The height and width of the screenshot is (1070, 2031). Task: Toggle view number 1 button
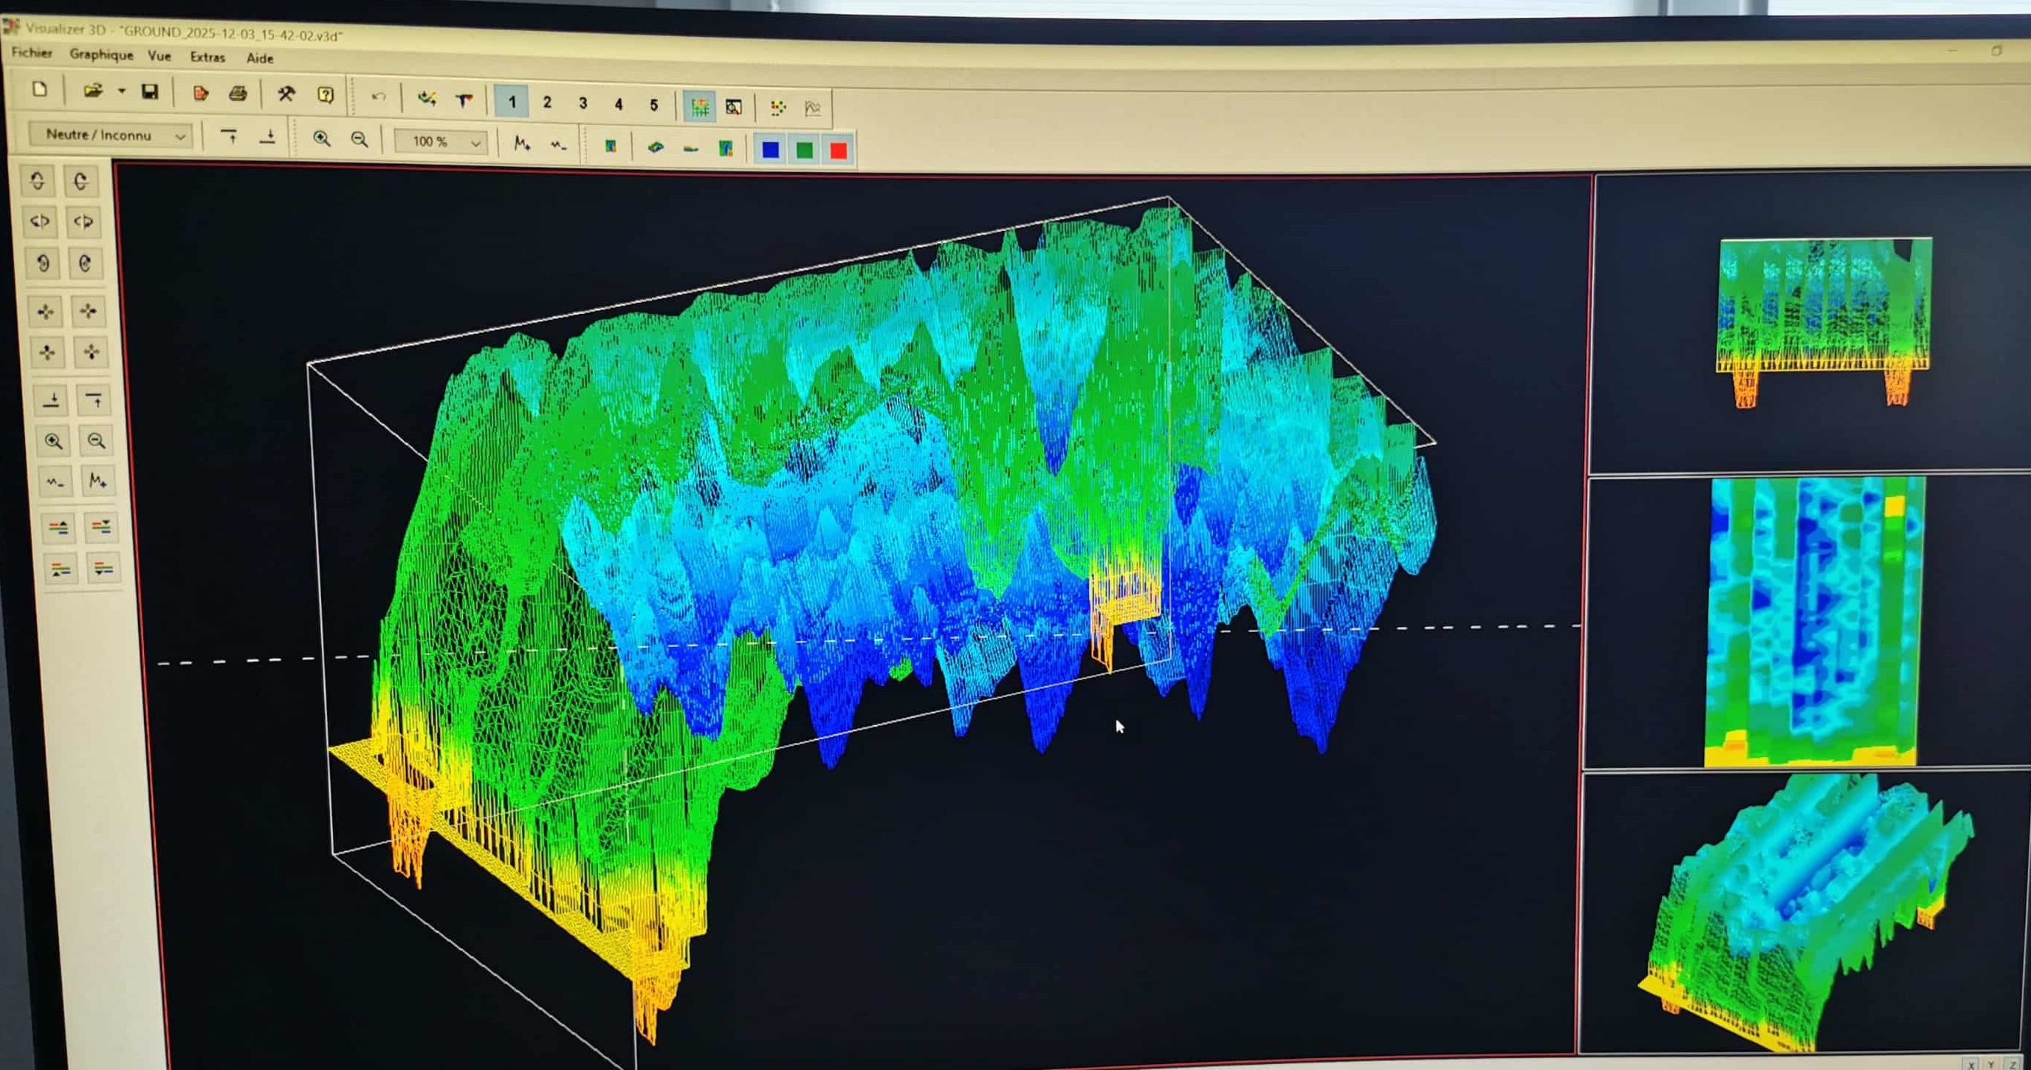[512, 103]
